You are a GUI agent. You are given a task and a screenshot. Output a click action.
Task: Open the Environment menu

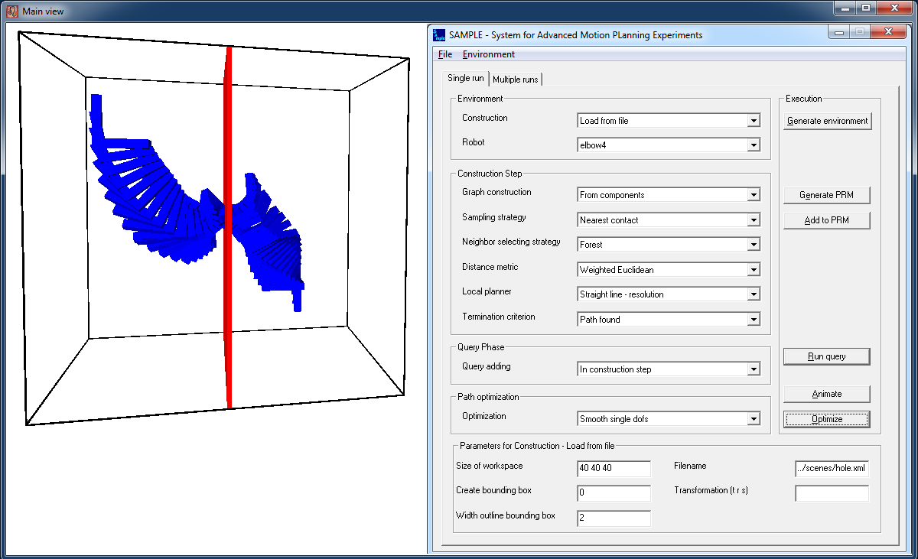(x=489, y=54)
